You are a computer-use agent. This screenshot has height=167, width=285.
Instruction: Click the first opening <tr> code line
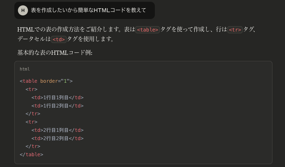(32, 89)
